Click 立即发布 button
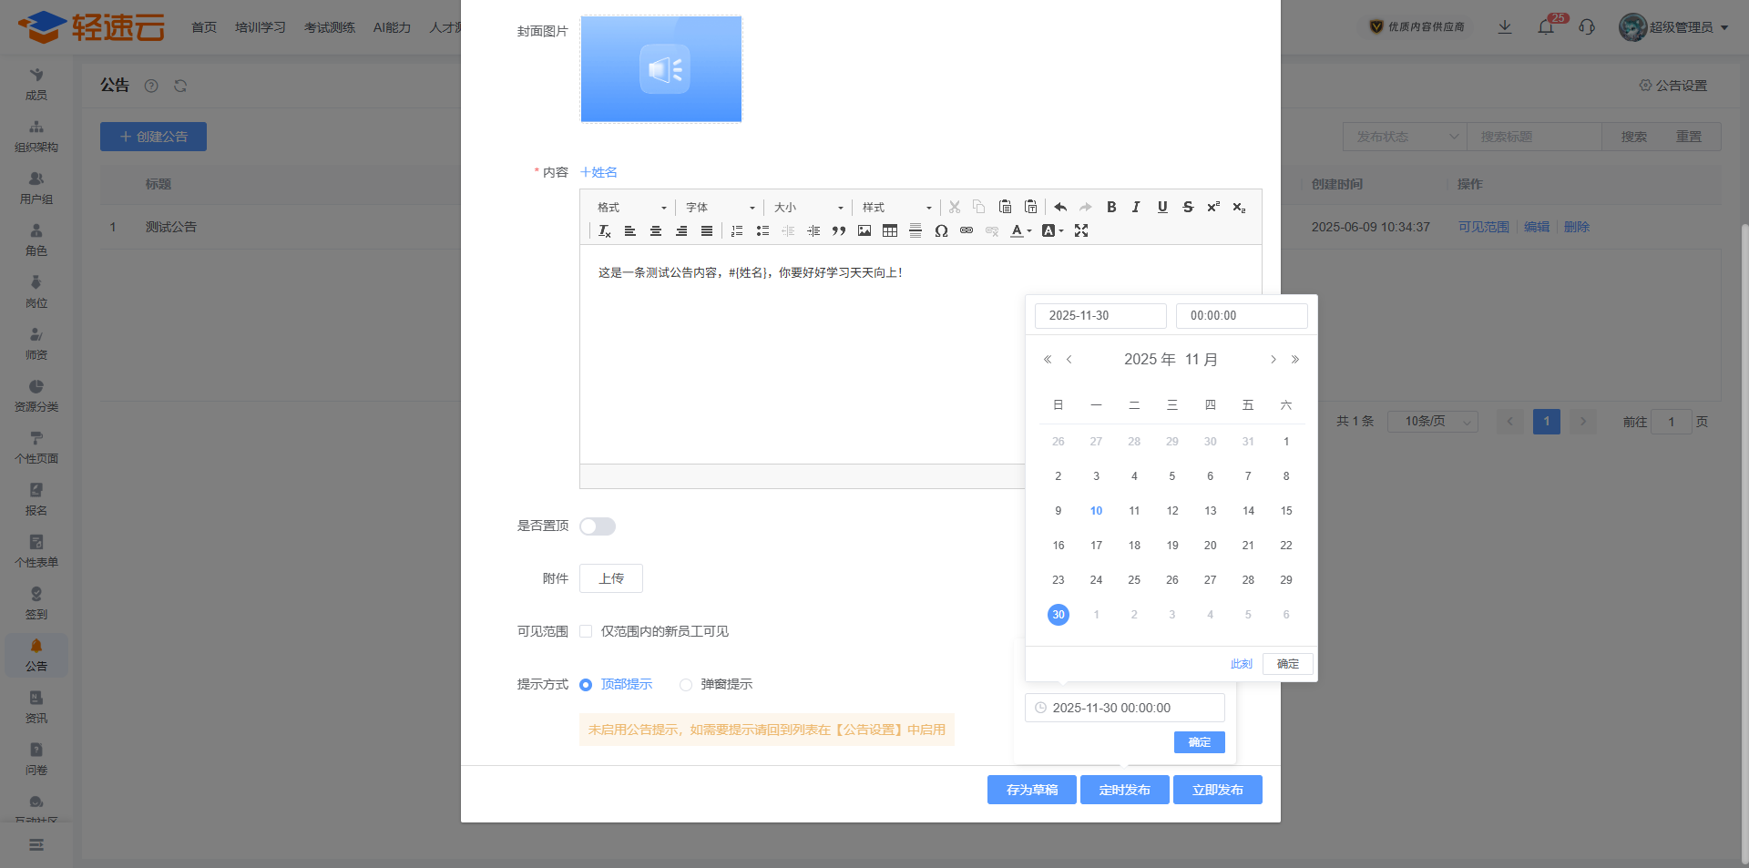1749x868 pixels. [1217, 790]
